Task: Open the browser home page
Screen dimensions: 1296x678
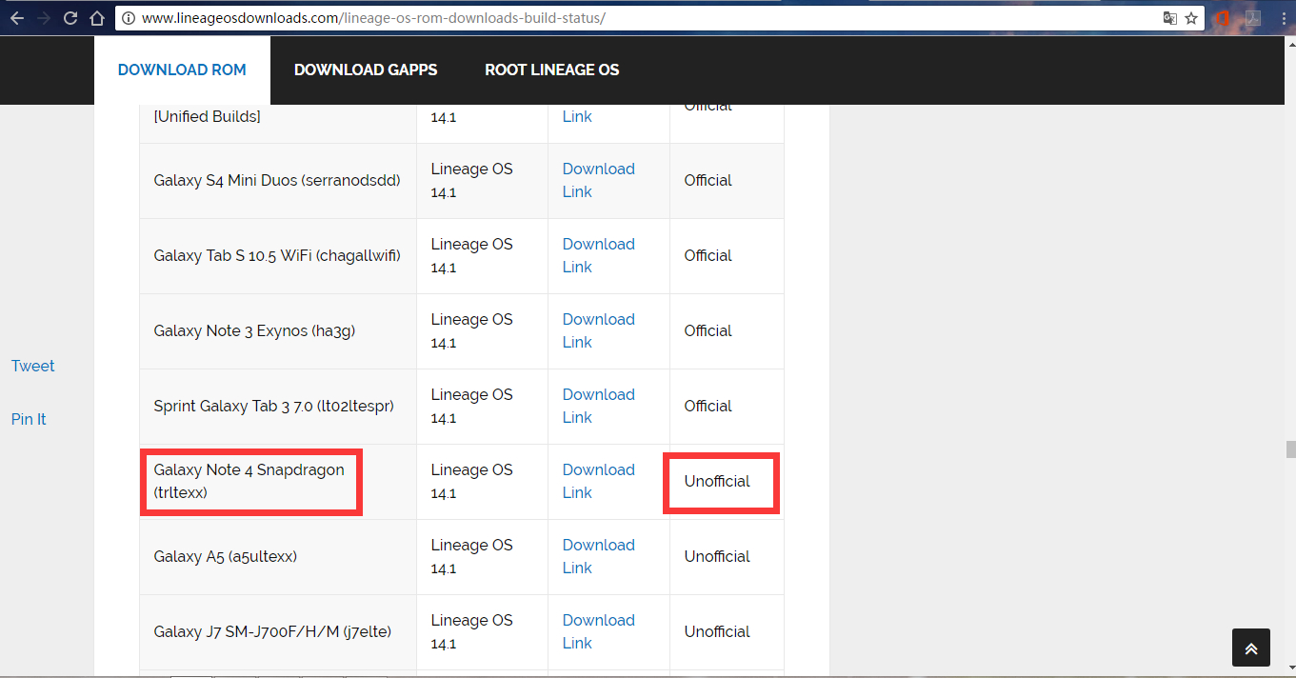Action: click(96, 18)
